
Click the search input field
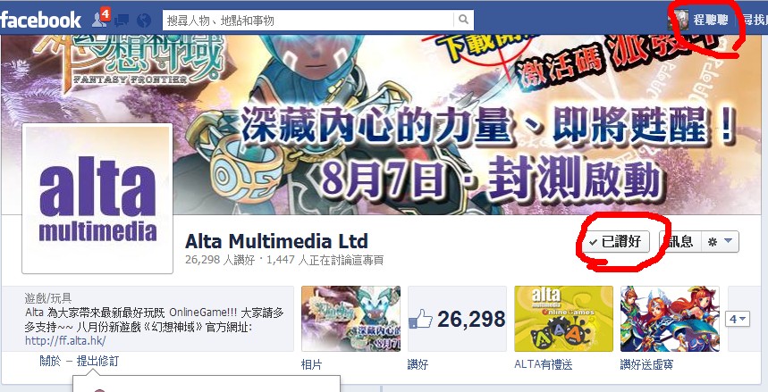308,20
